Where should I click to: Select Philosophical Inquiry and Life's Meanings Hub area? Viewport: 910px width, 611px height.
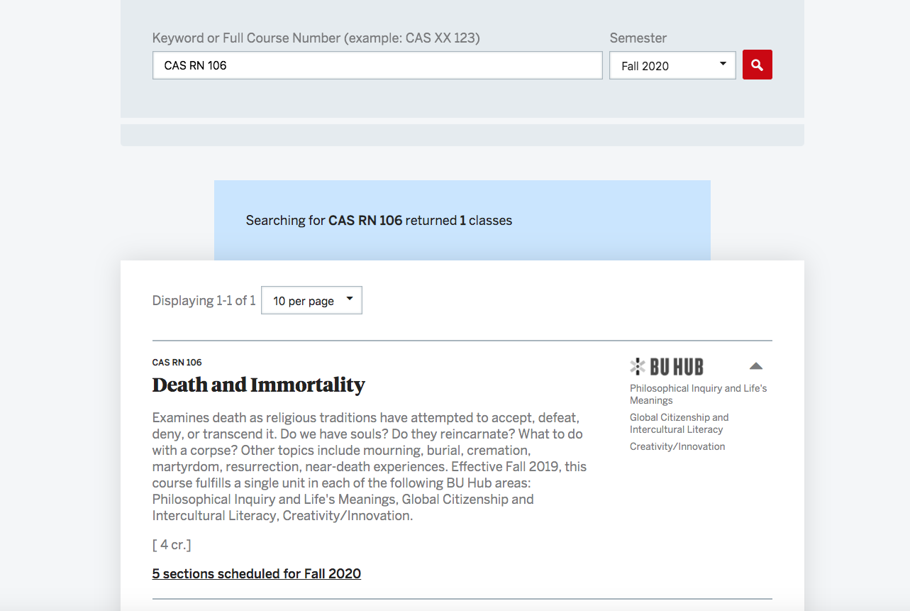pyautogui.click(x=698, y=394)
